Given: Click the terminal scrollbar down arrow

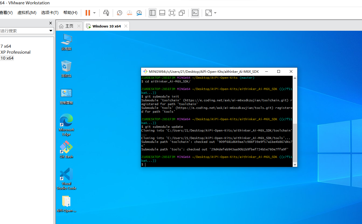Looking at the screenshot, I should point(295,164).
